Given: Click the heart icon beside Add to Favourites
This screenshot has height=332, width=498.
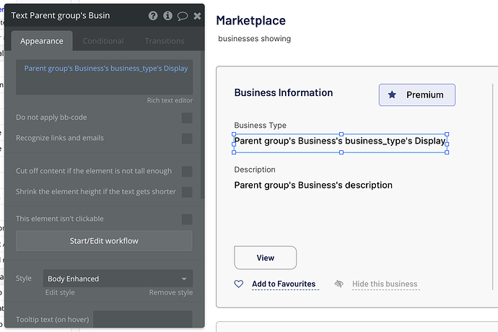Looking at the screenshot, I should coord(239,284).
